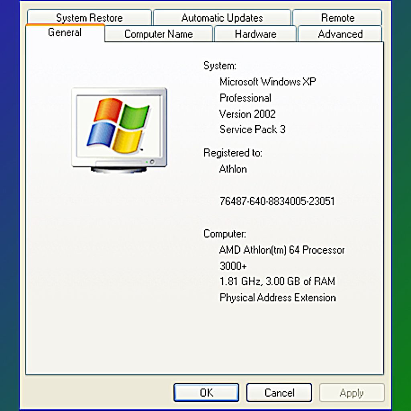Switch to the System Restore tab
The image size is (411, 411).
coord(89,17)
